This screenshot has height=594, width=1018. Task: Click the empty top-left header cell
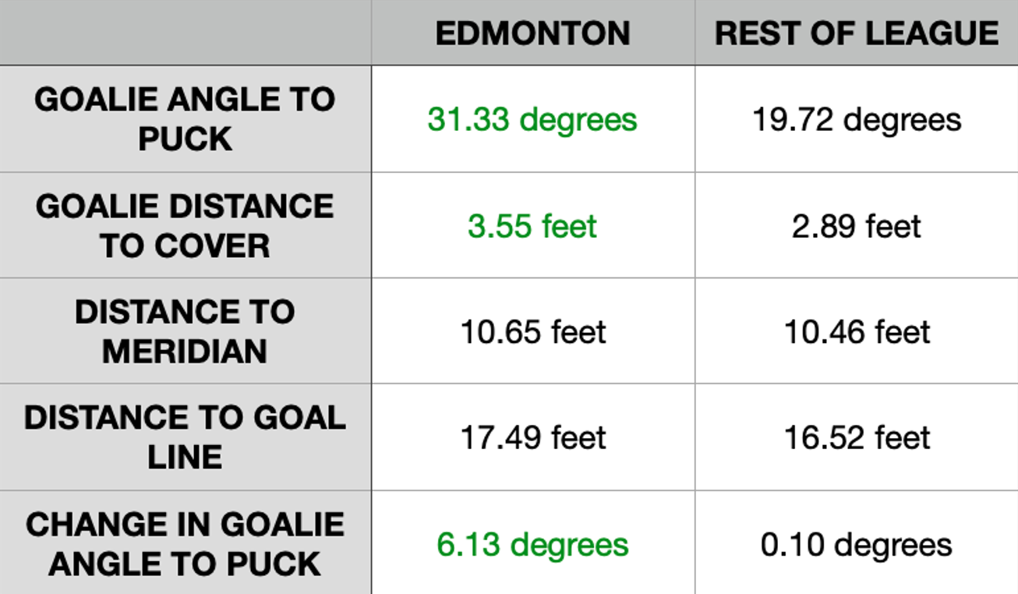pyautogui.click(x=186, y=33)
